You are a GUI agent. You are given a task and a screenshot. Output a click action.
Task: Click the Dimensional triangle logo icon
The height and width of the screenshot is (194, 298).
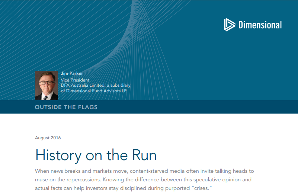pos(230,25)
